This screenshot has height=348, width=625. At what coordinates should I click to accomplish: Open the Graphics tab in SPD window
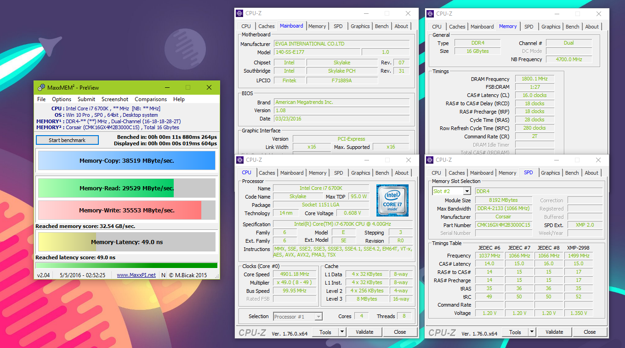pyautogui.click(x=550, y=173)
